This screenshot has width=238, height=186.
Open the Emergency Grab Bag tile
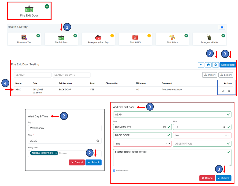(x=98, y=39)
